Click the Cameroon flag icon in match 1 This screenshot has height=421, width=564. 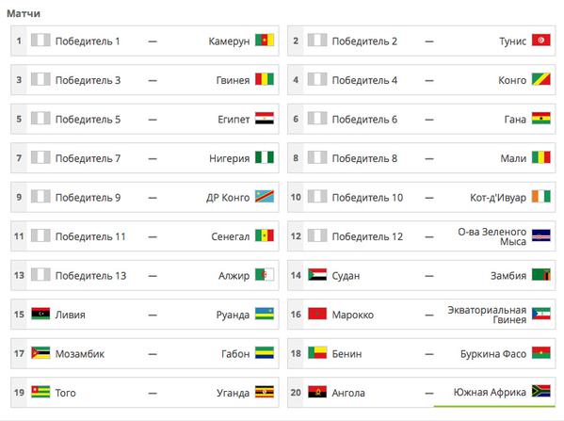click(x=265, y=40)
